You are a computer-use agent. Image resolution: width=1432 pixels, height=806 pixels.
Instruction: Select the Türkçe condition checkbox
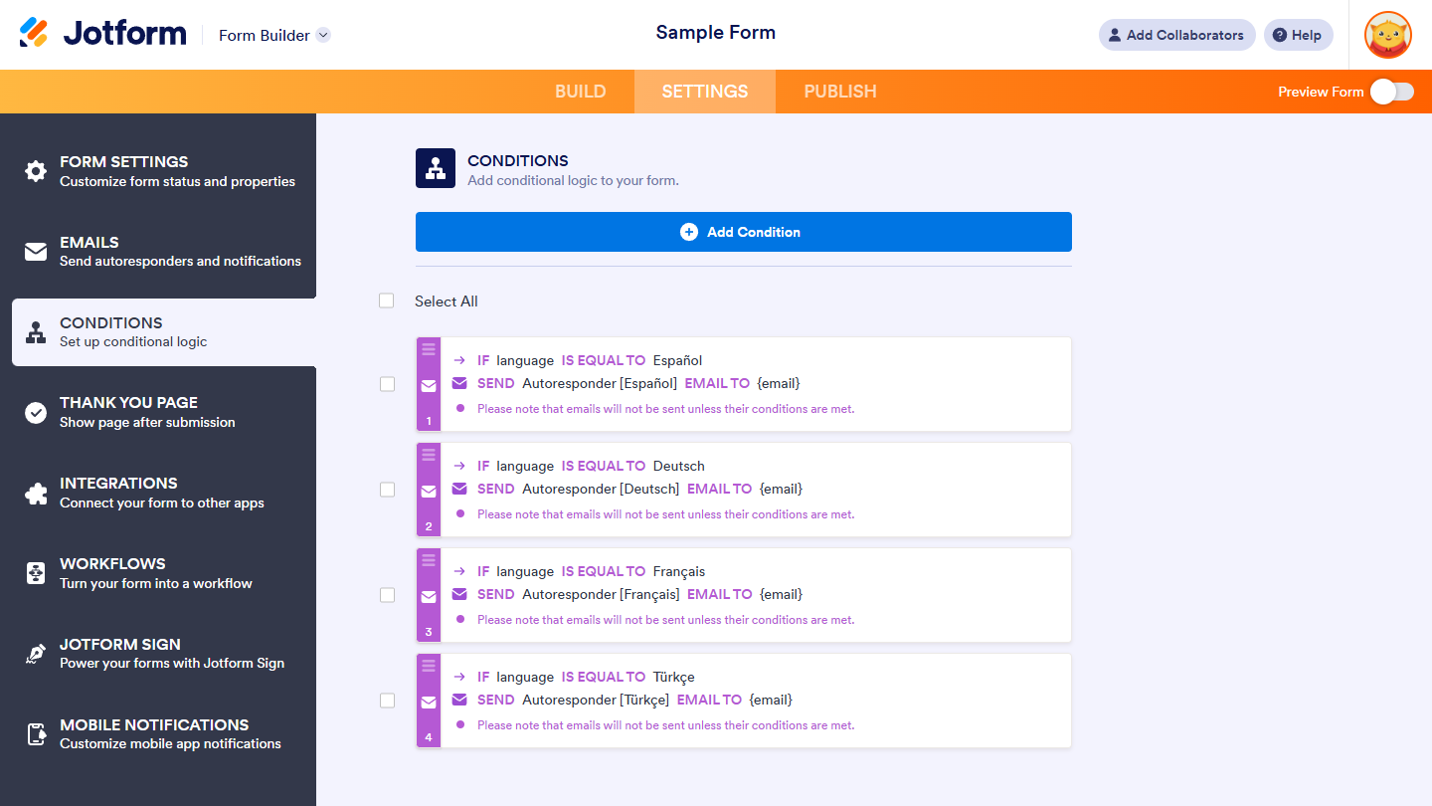(x=387, y=701)
